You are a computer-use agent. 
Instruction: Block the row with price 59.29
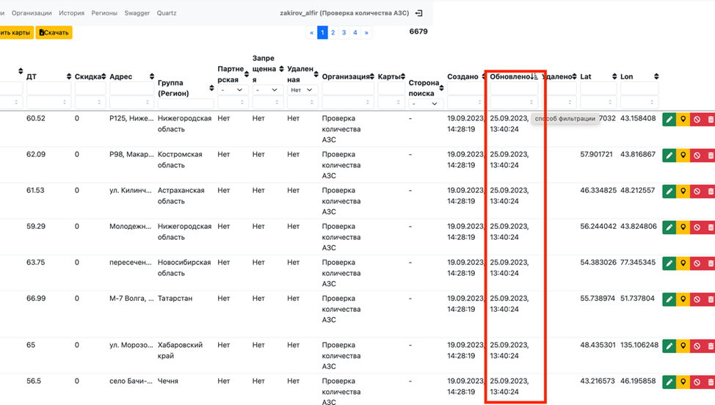(x=697, y=227)
